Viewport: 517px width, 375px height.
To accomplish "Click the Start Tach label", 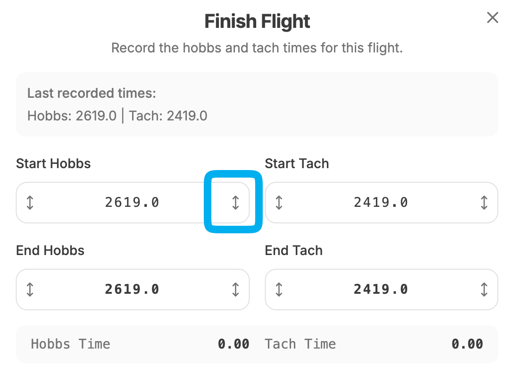I will (297, 164).
